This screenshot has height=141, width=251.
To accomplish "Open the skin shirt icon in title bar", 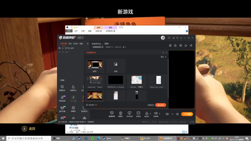I will tap(177, 38).
